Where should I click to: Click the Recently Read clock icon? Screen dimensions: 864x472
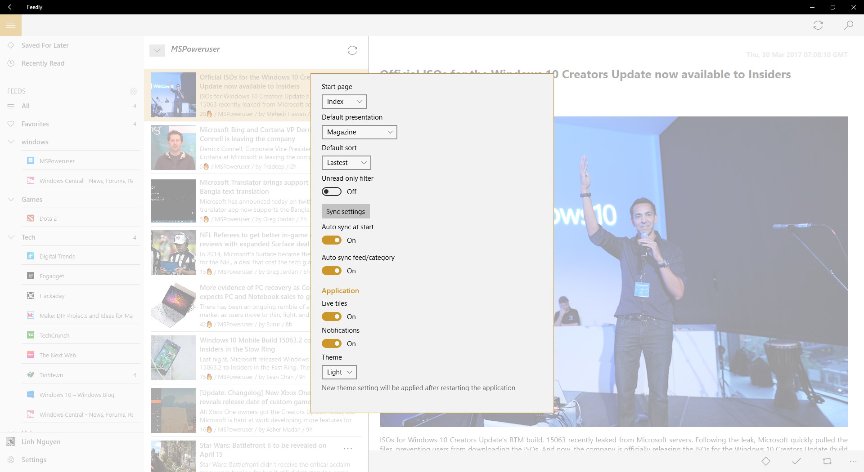[x=11, y=63]
